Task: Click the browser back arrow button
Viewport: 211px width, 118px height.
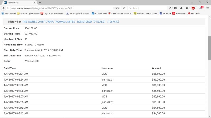Action: (3, 8)
